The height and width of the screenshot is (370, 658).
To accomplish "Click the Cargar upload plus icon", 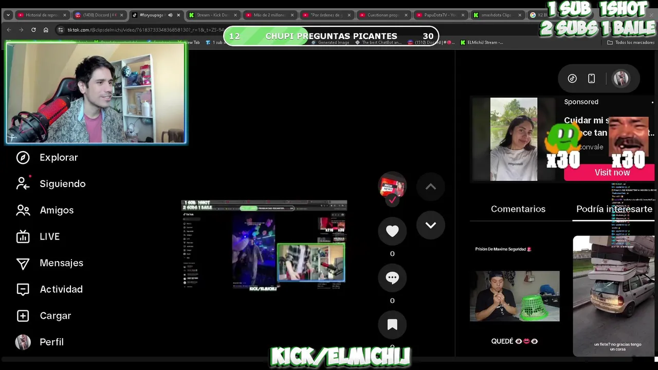I will (x=23, y=316).
